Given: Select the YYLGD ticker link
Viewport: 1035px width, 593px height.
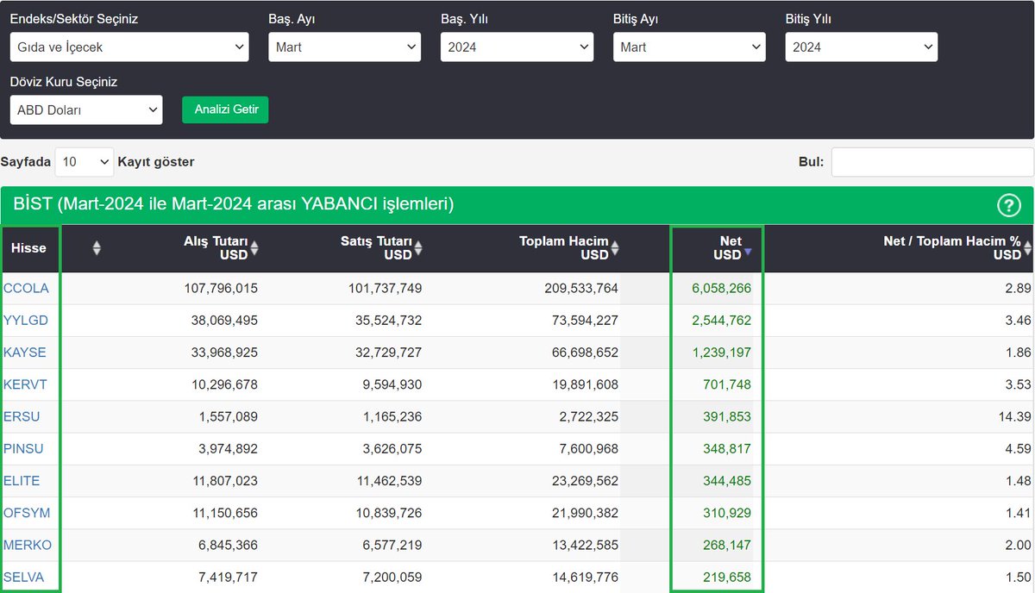Looking at the screenshot, I should pyautogui.click(x=26, y=320).
